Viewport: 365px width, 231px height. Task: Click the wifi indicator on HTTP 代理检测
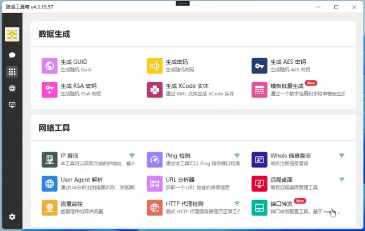pyautogui.click(x=237, y=203)
